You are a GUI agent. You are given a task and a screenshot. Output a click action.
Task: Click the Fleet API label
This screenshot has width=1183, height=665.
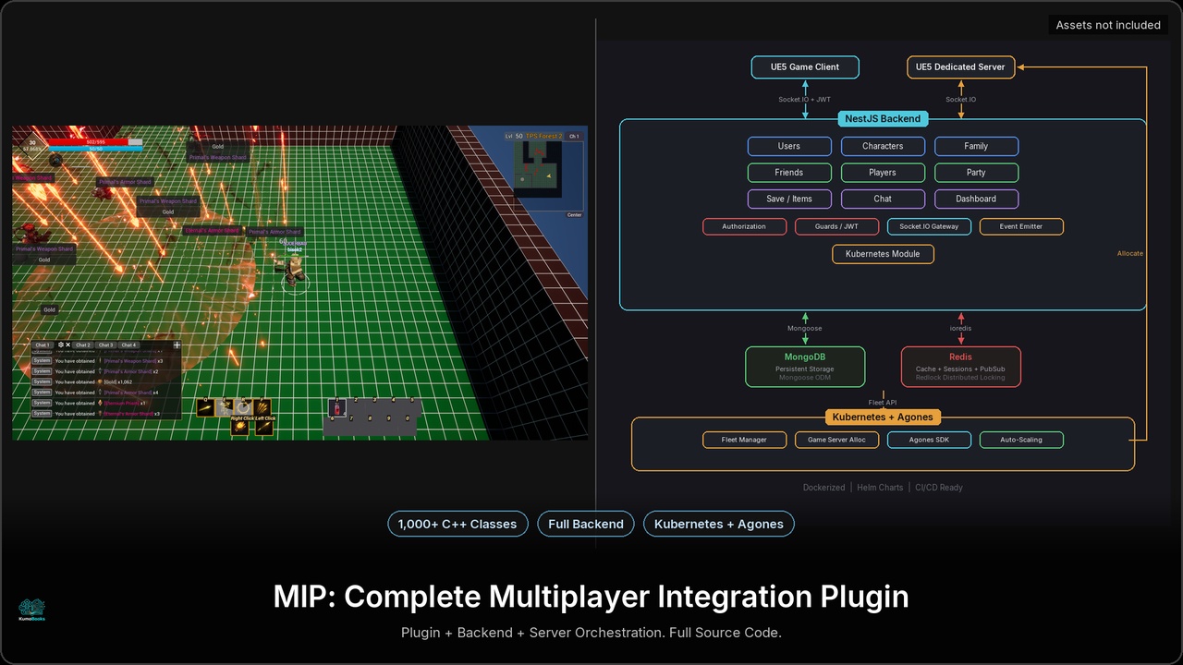pos(883,403)
